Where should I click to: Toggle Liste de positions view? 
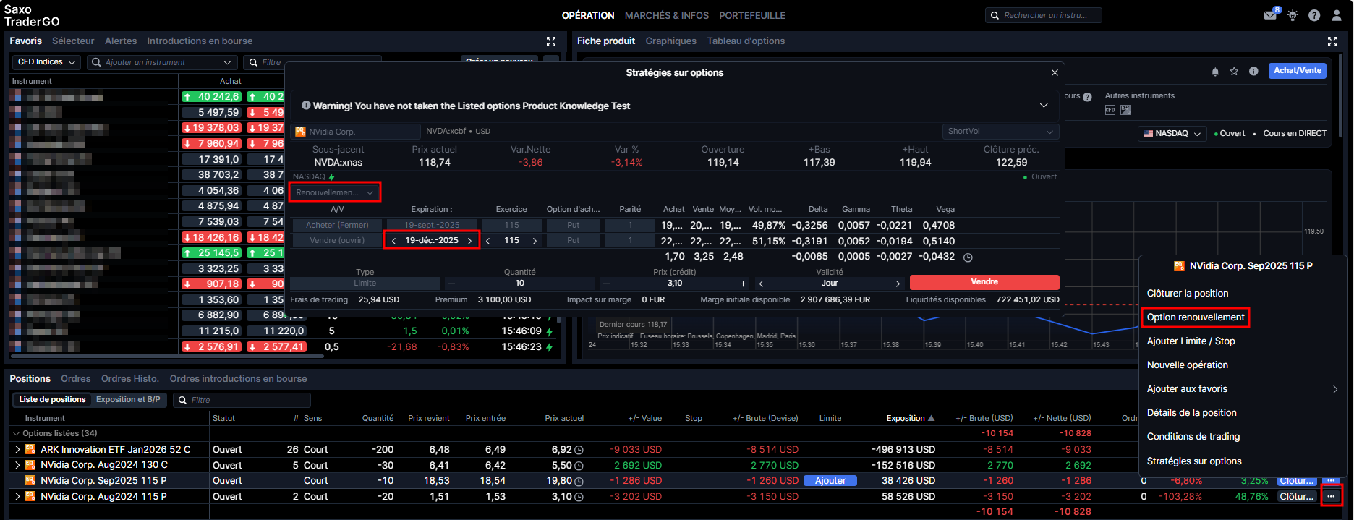[52, 400]
